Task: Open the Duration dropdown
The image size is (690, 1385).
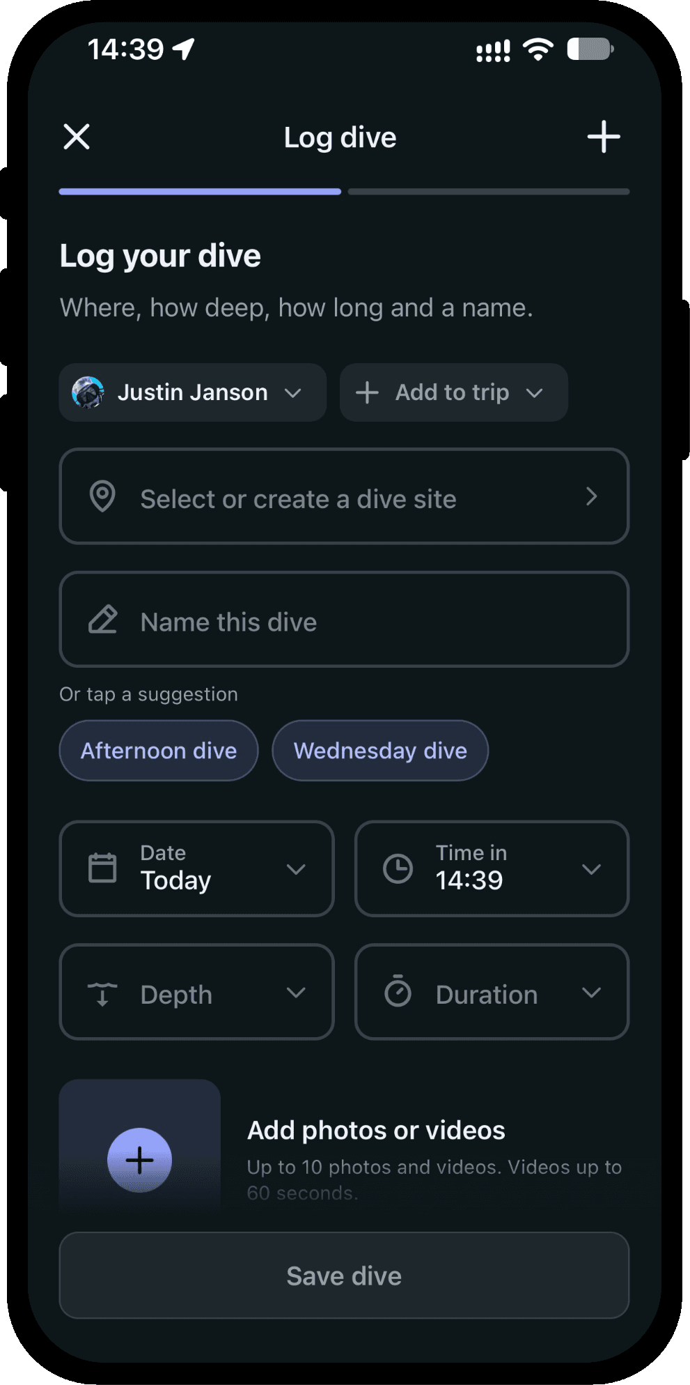Action: coord(492,992)
